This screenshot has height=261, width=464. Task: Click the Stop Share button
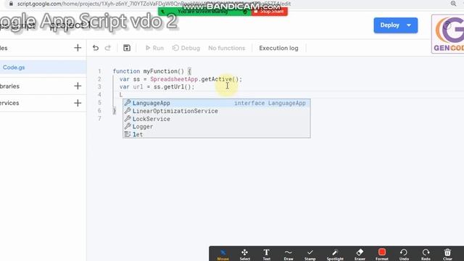(270, 12)
